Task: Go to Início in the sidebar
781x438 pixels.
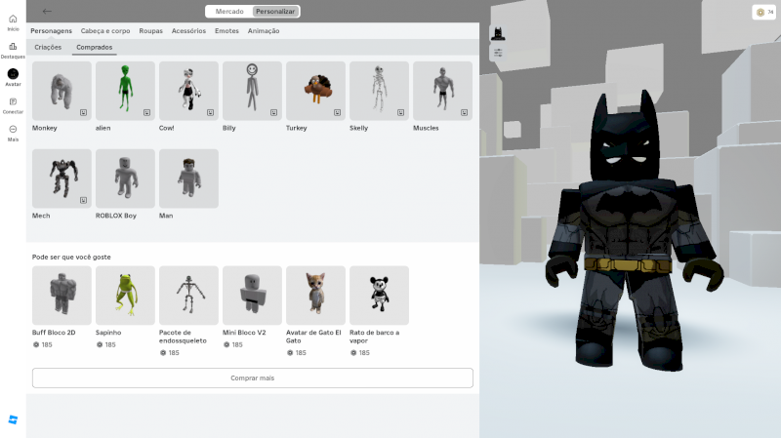Action: point(13,20)
